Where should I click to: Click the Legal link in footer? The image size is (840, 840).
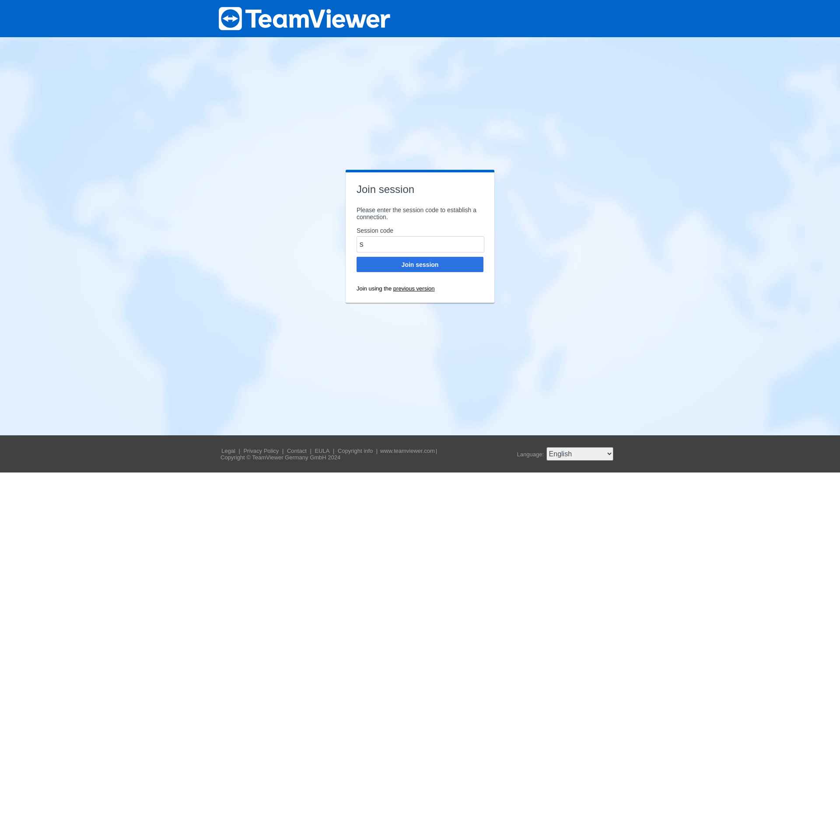click(227, 450)
